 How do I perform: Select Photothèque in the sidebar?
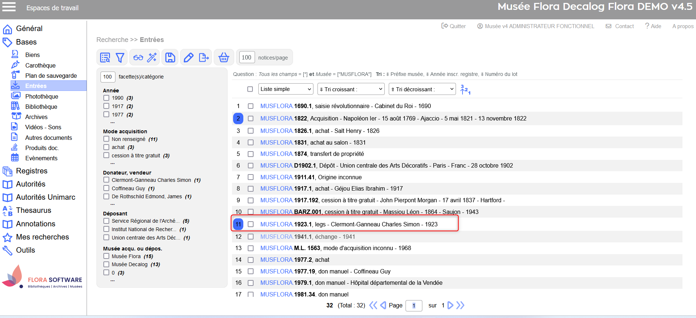(x=42, y=96)
